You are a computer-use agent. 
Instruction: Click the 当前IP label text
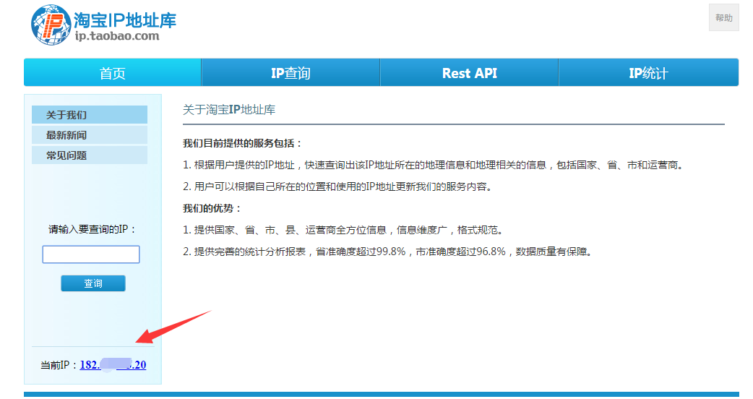click(59, 365)
